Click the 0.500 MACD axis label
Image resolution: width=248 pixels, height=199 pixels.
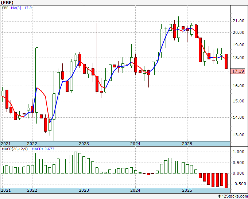coord(239,163)
